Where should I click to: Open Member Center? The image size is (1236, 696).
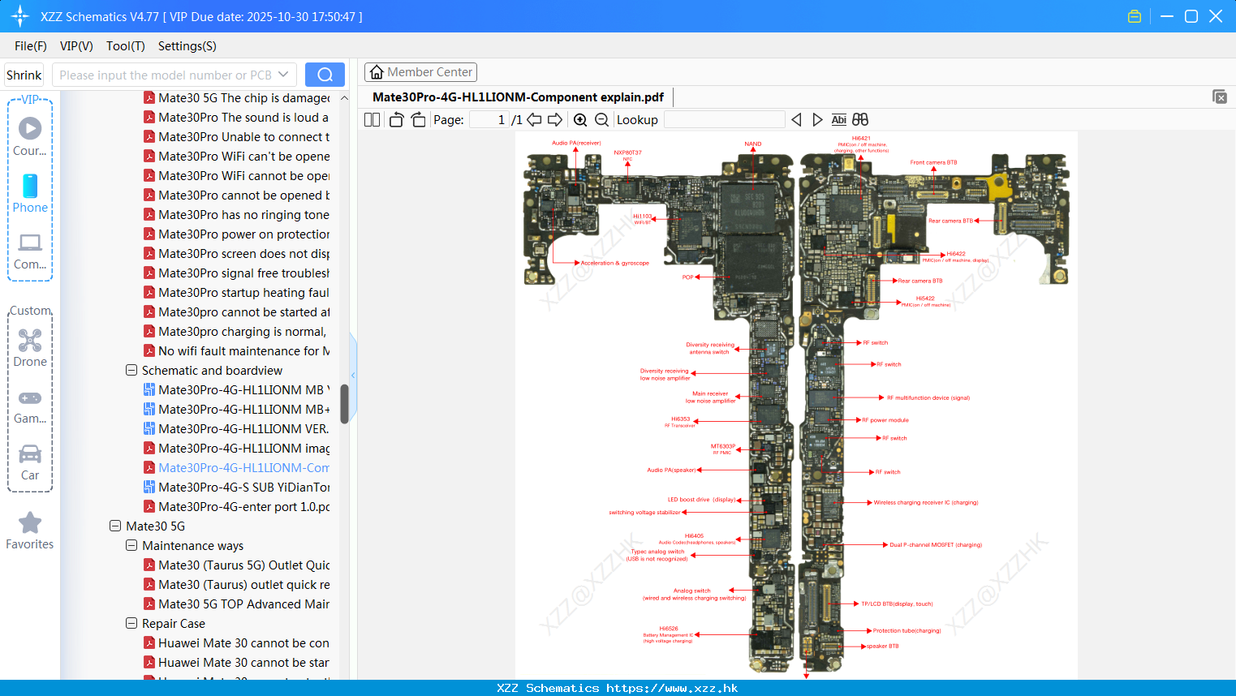coord(420,72)
